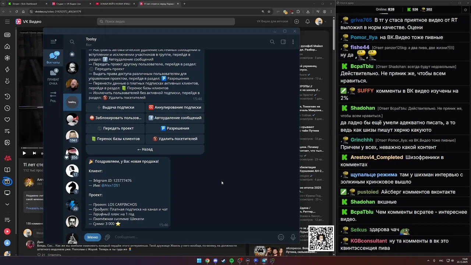Click the Выдача подписки bot button

(x=115, y=107)
